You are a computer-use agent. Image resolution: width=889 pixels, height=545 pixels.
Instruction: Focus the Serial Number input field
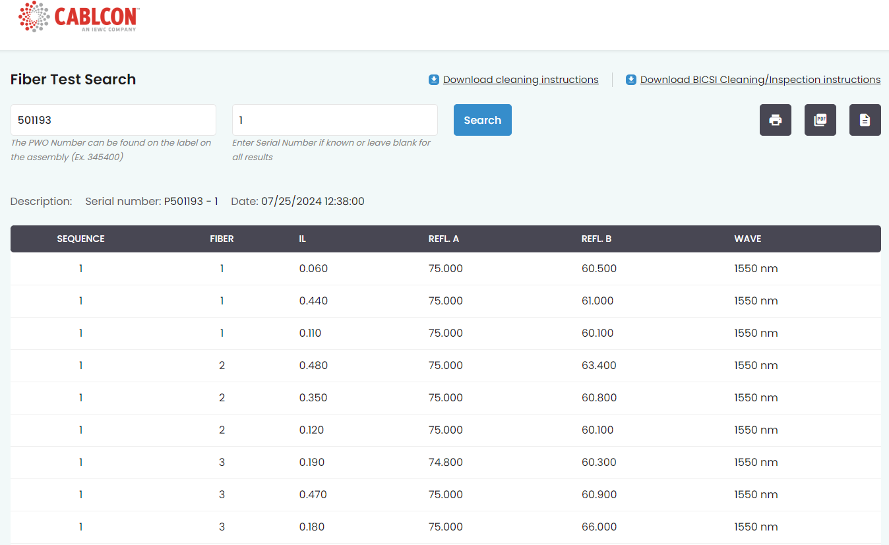tap(334, 120)
